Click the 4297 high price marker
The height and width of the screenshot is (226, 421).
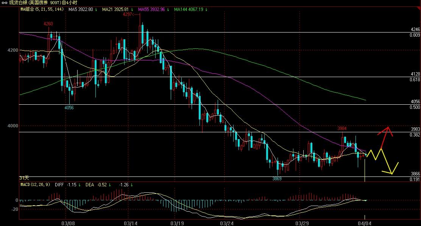coord(127,14)
